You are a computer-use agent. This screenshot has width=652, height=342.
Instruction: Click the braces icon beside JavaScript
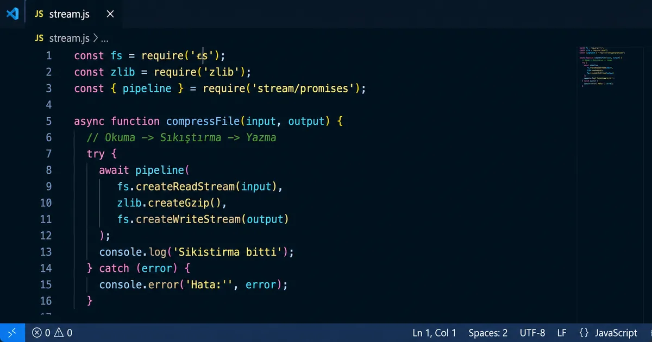point(584,333)
